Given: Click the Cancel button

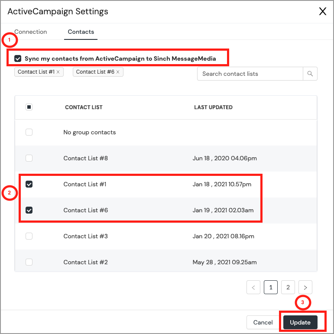Looking at the screenshot, I should click(263, 322).
